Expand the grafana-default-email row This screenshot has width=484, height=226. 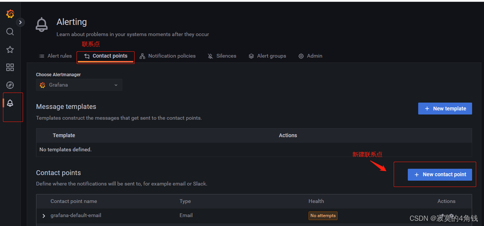(x=43, y=216)
